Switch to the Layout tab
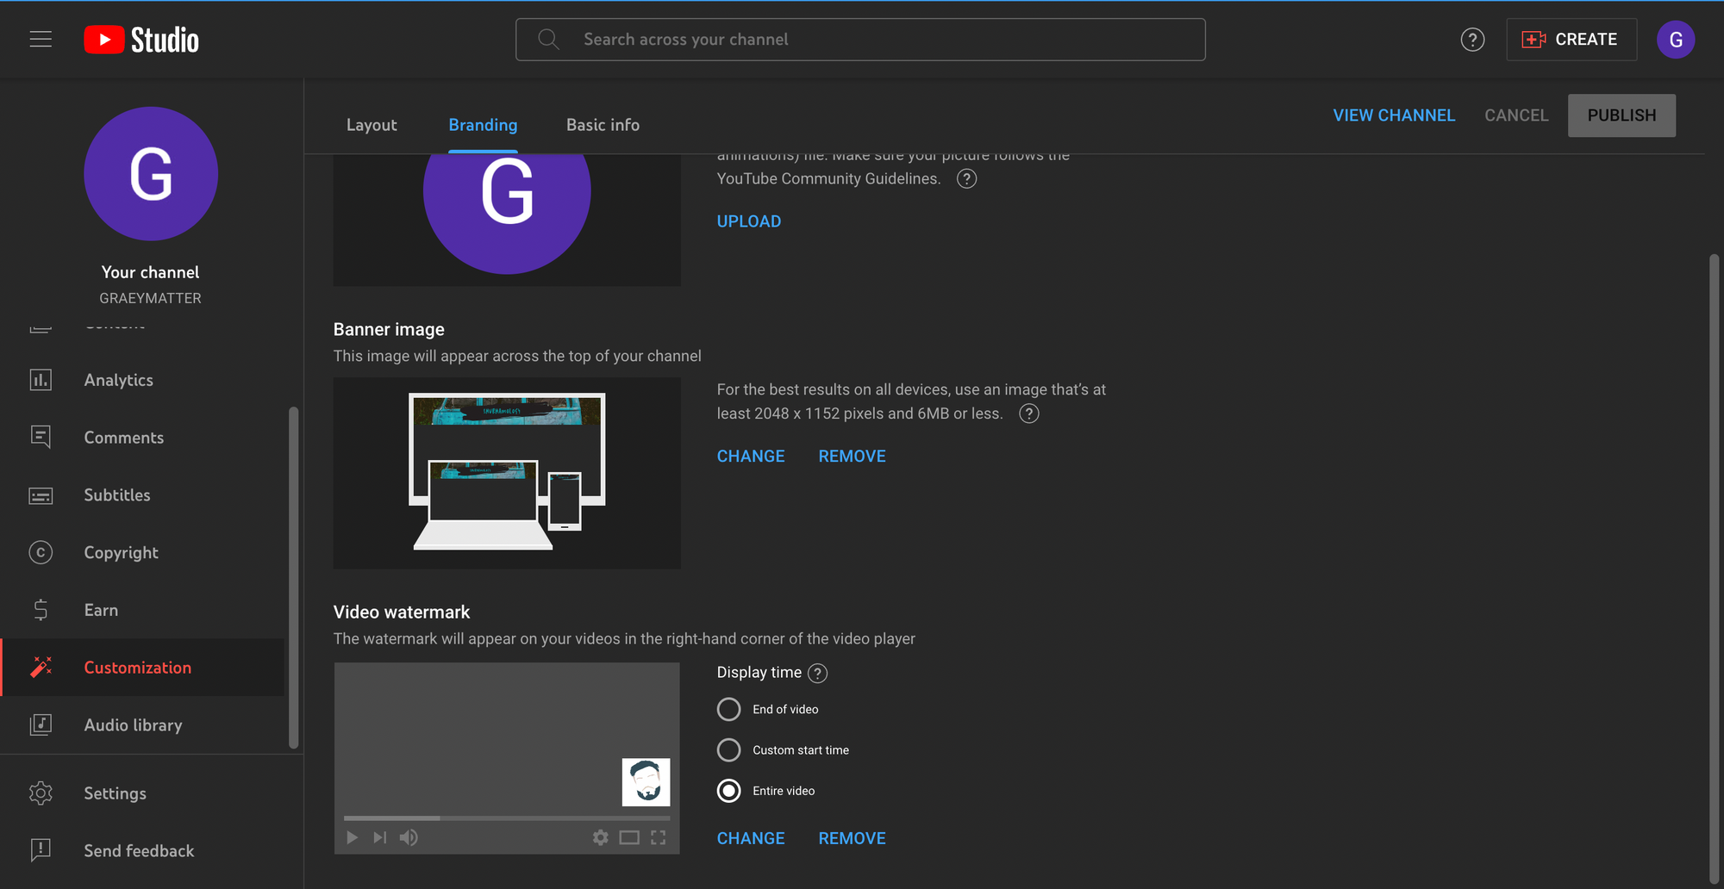The image size is (1724, 889). pyautogui.click(x=372, y=125)
